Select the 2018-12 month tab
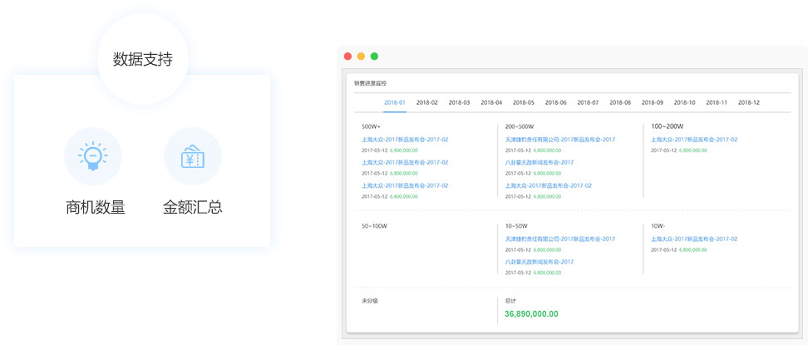The height and width of the screenshot is (345, 808). [749, 102]
